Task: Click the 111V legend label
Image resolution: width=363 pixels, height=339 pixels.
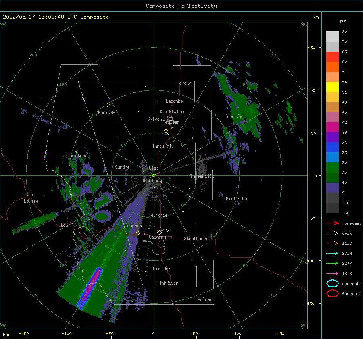Action: [x=347, y=243]
